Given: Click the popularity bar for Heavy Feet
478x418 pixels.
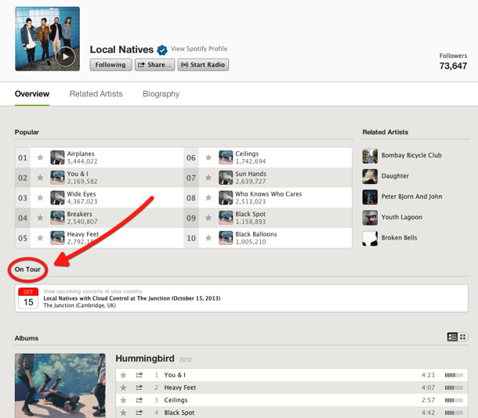Looking at the screenshot, I should click(x=454, y=387).
